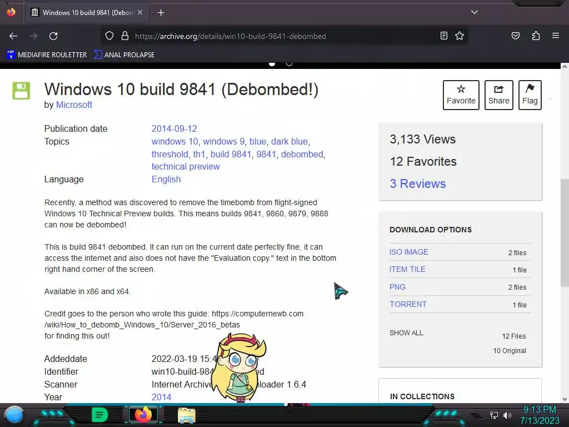
Task: Click the scrollbar up arrow
Action: (565, 67)
